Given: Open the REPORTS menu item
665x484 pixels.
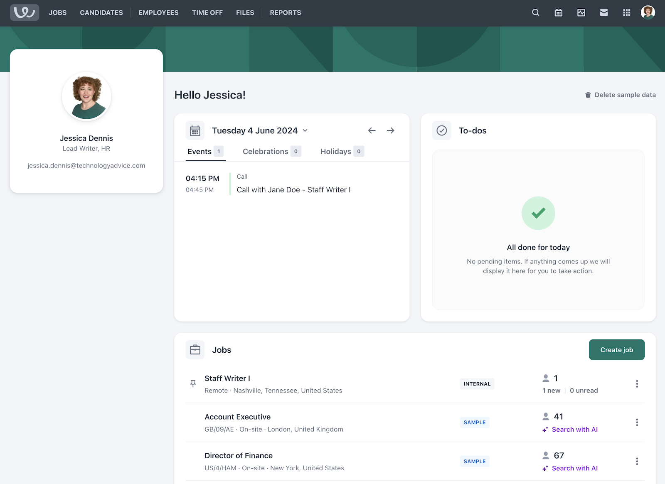Looking at the screenshot, I should pyautogui.click(x=286, y=12).
